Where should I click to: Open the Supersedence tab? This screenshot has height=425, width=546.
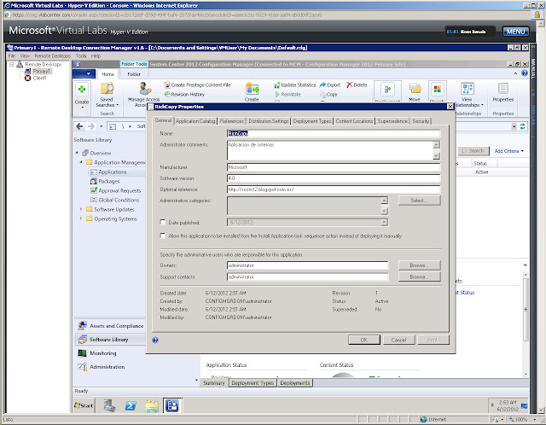coord(392,121)
